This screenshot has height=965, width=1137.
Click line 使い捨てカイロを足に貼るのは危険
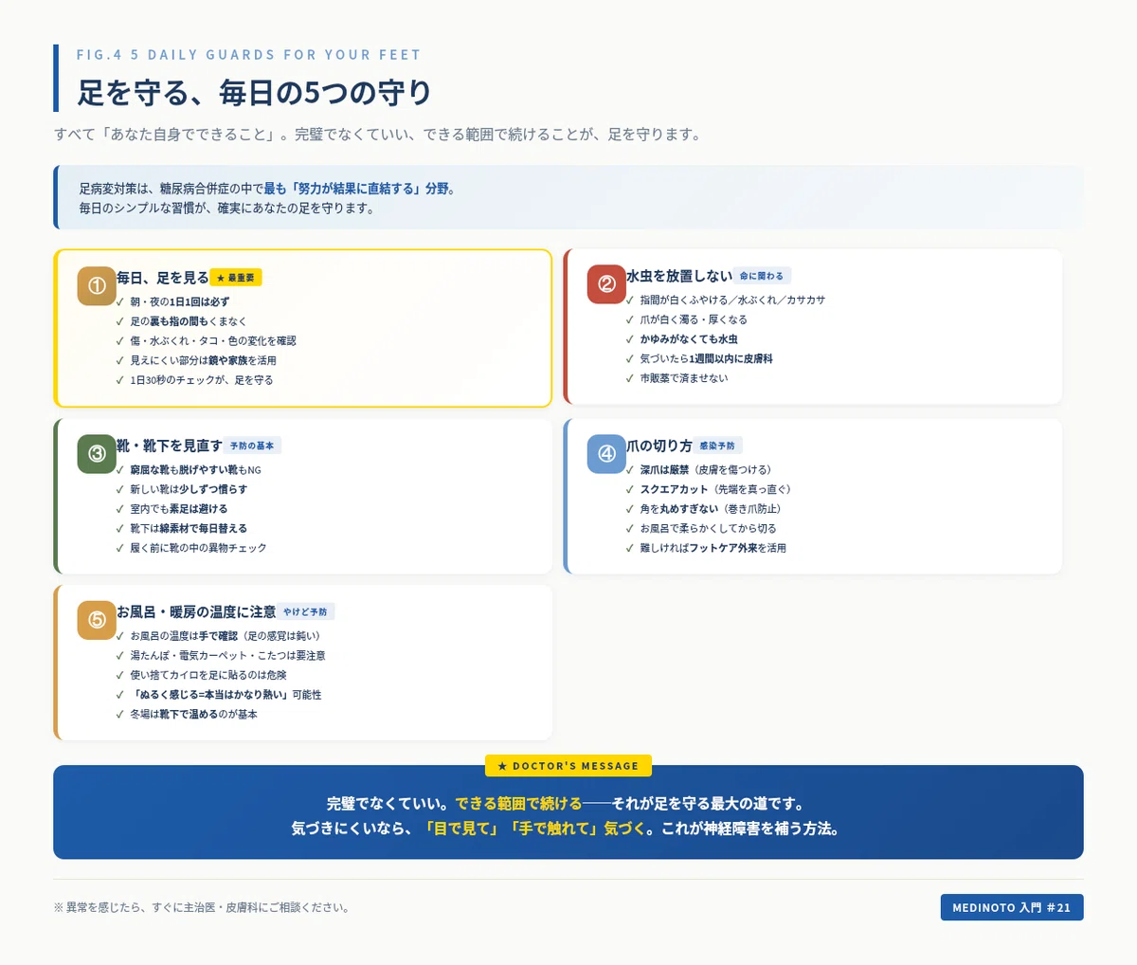click(x=208, y=675)
